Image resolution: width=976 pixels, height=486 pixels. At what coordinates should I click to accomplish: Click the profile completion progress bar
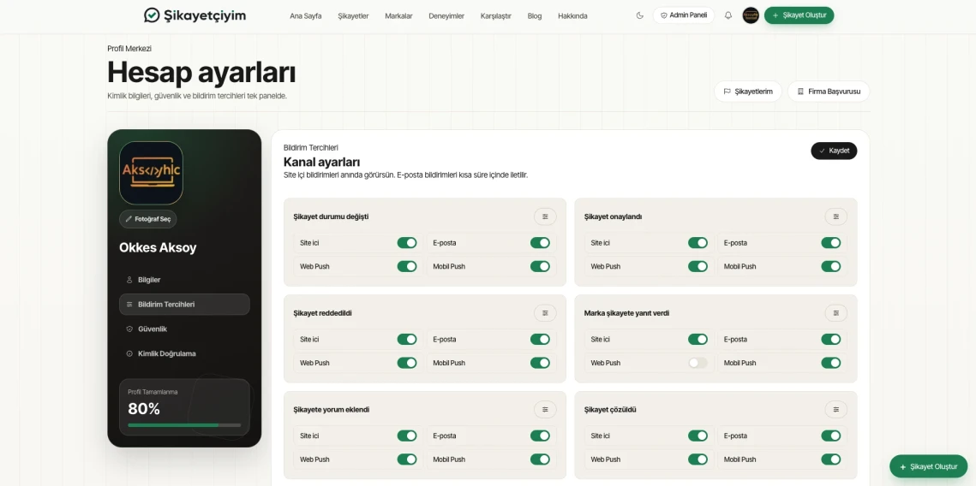[x=184, y=425]
